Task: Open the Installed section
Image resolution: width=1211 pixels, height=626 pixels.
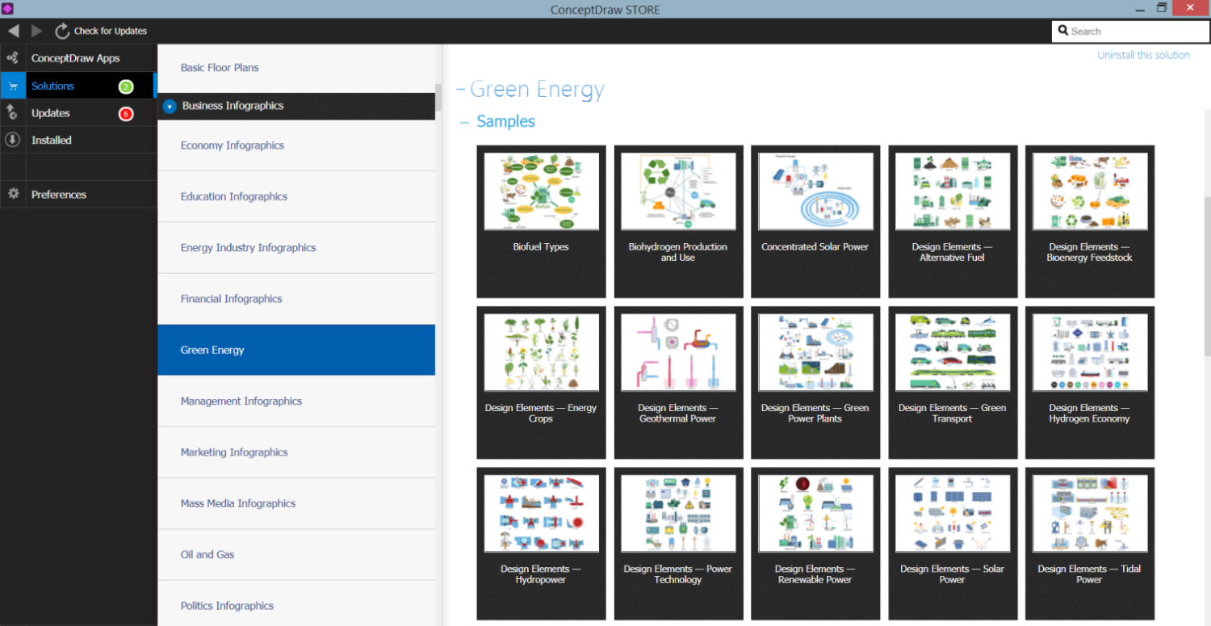Action: point(78,140)
